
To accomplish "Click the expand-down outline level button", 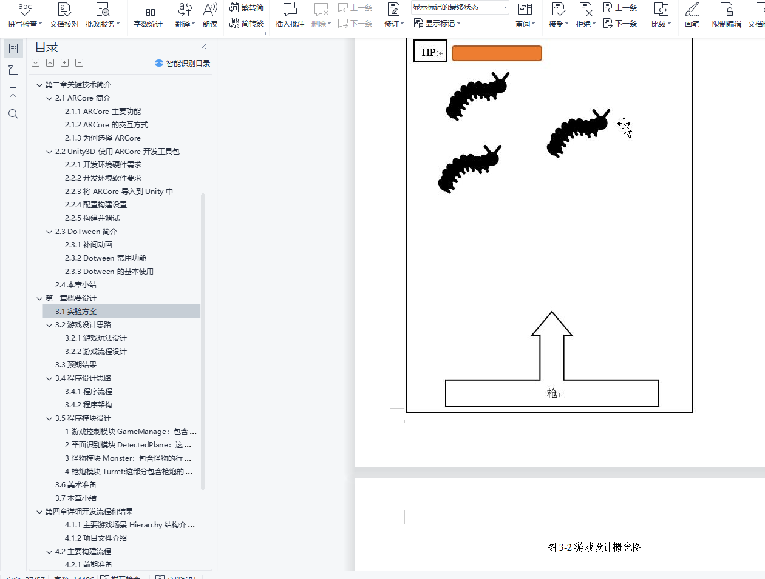I will coord(35,63).
